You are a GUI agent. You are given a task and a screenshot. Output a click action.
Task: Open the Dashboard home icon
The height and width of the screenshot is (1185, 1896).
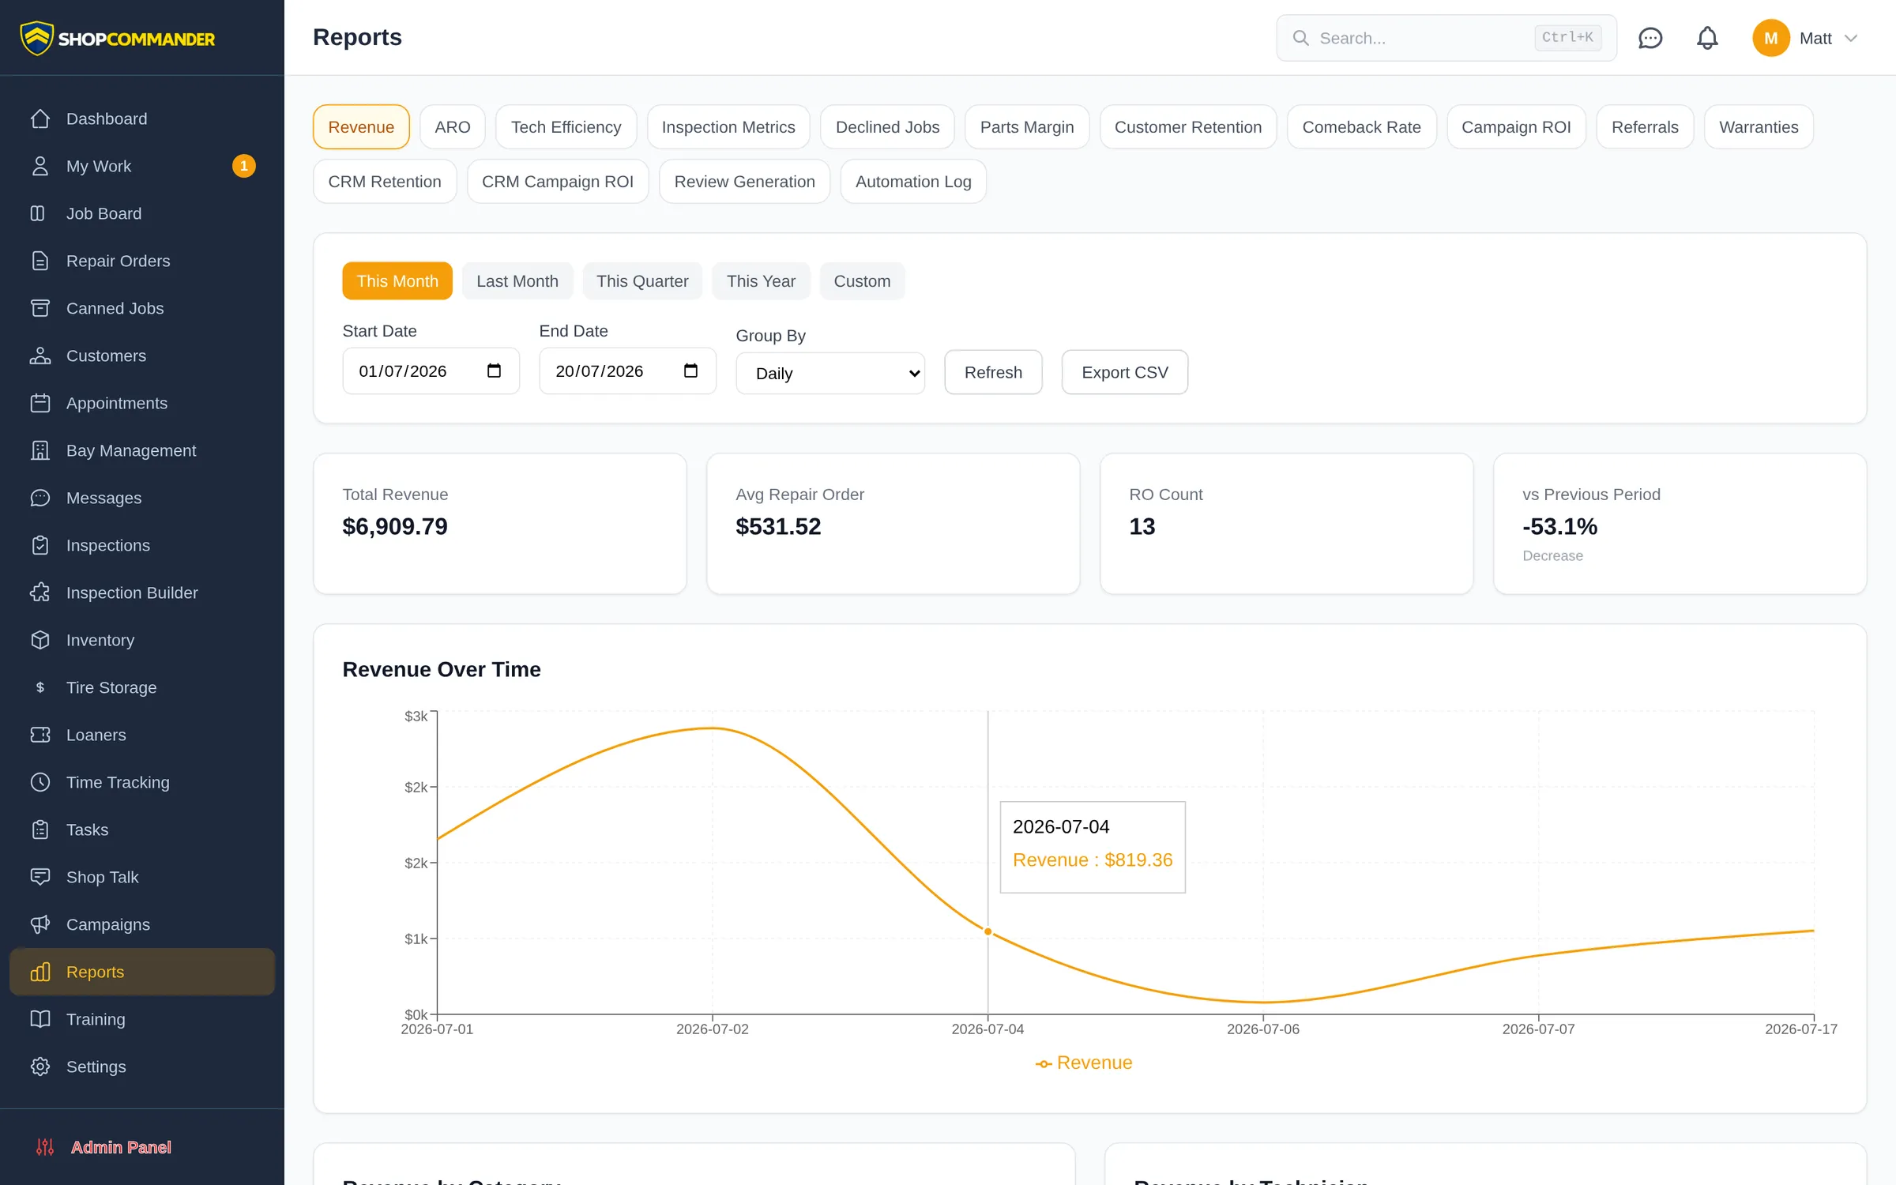(40, 118)
